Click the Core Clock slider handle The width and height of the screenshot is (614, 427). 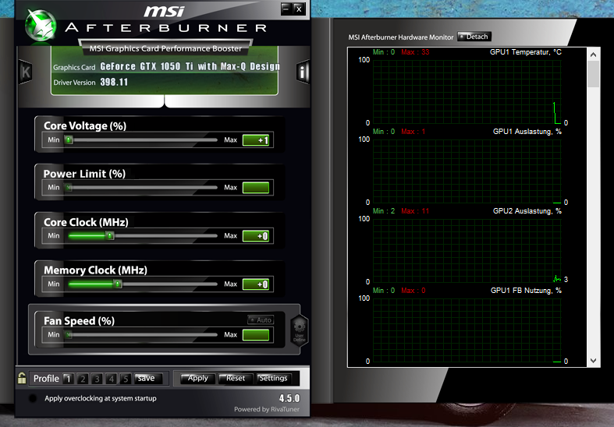[110, 235]
